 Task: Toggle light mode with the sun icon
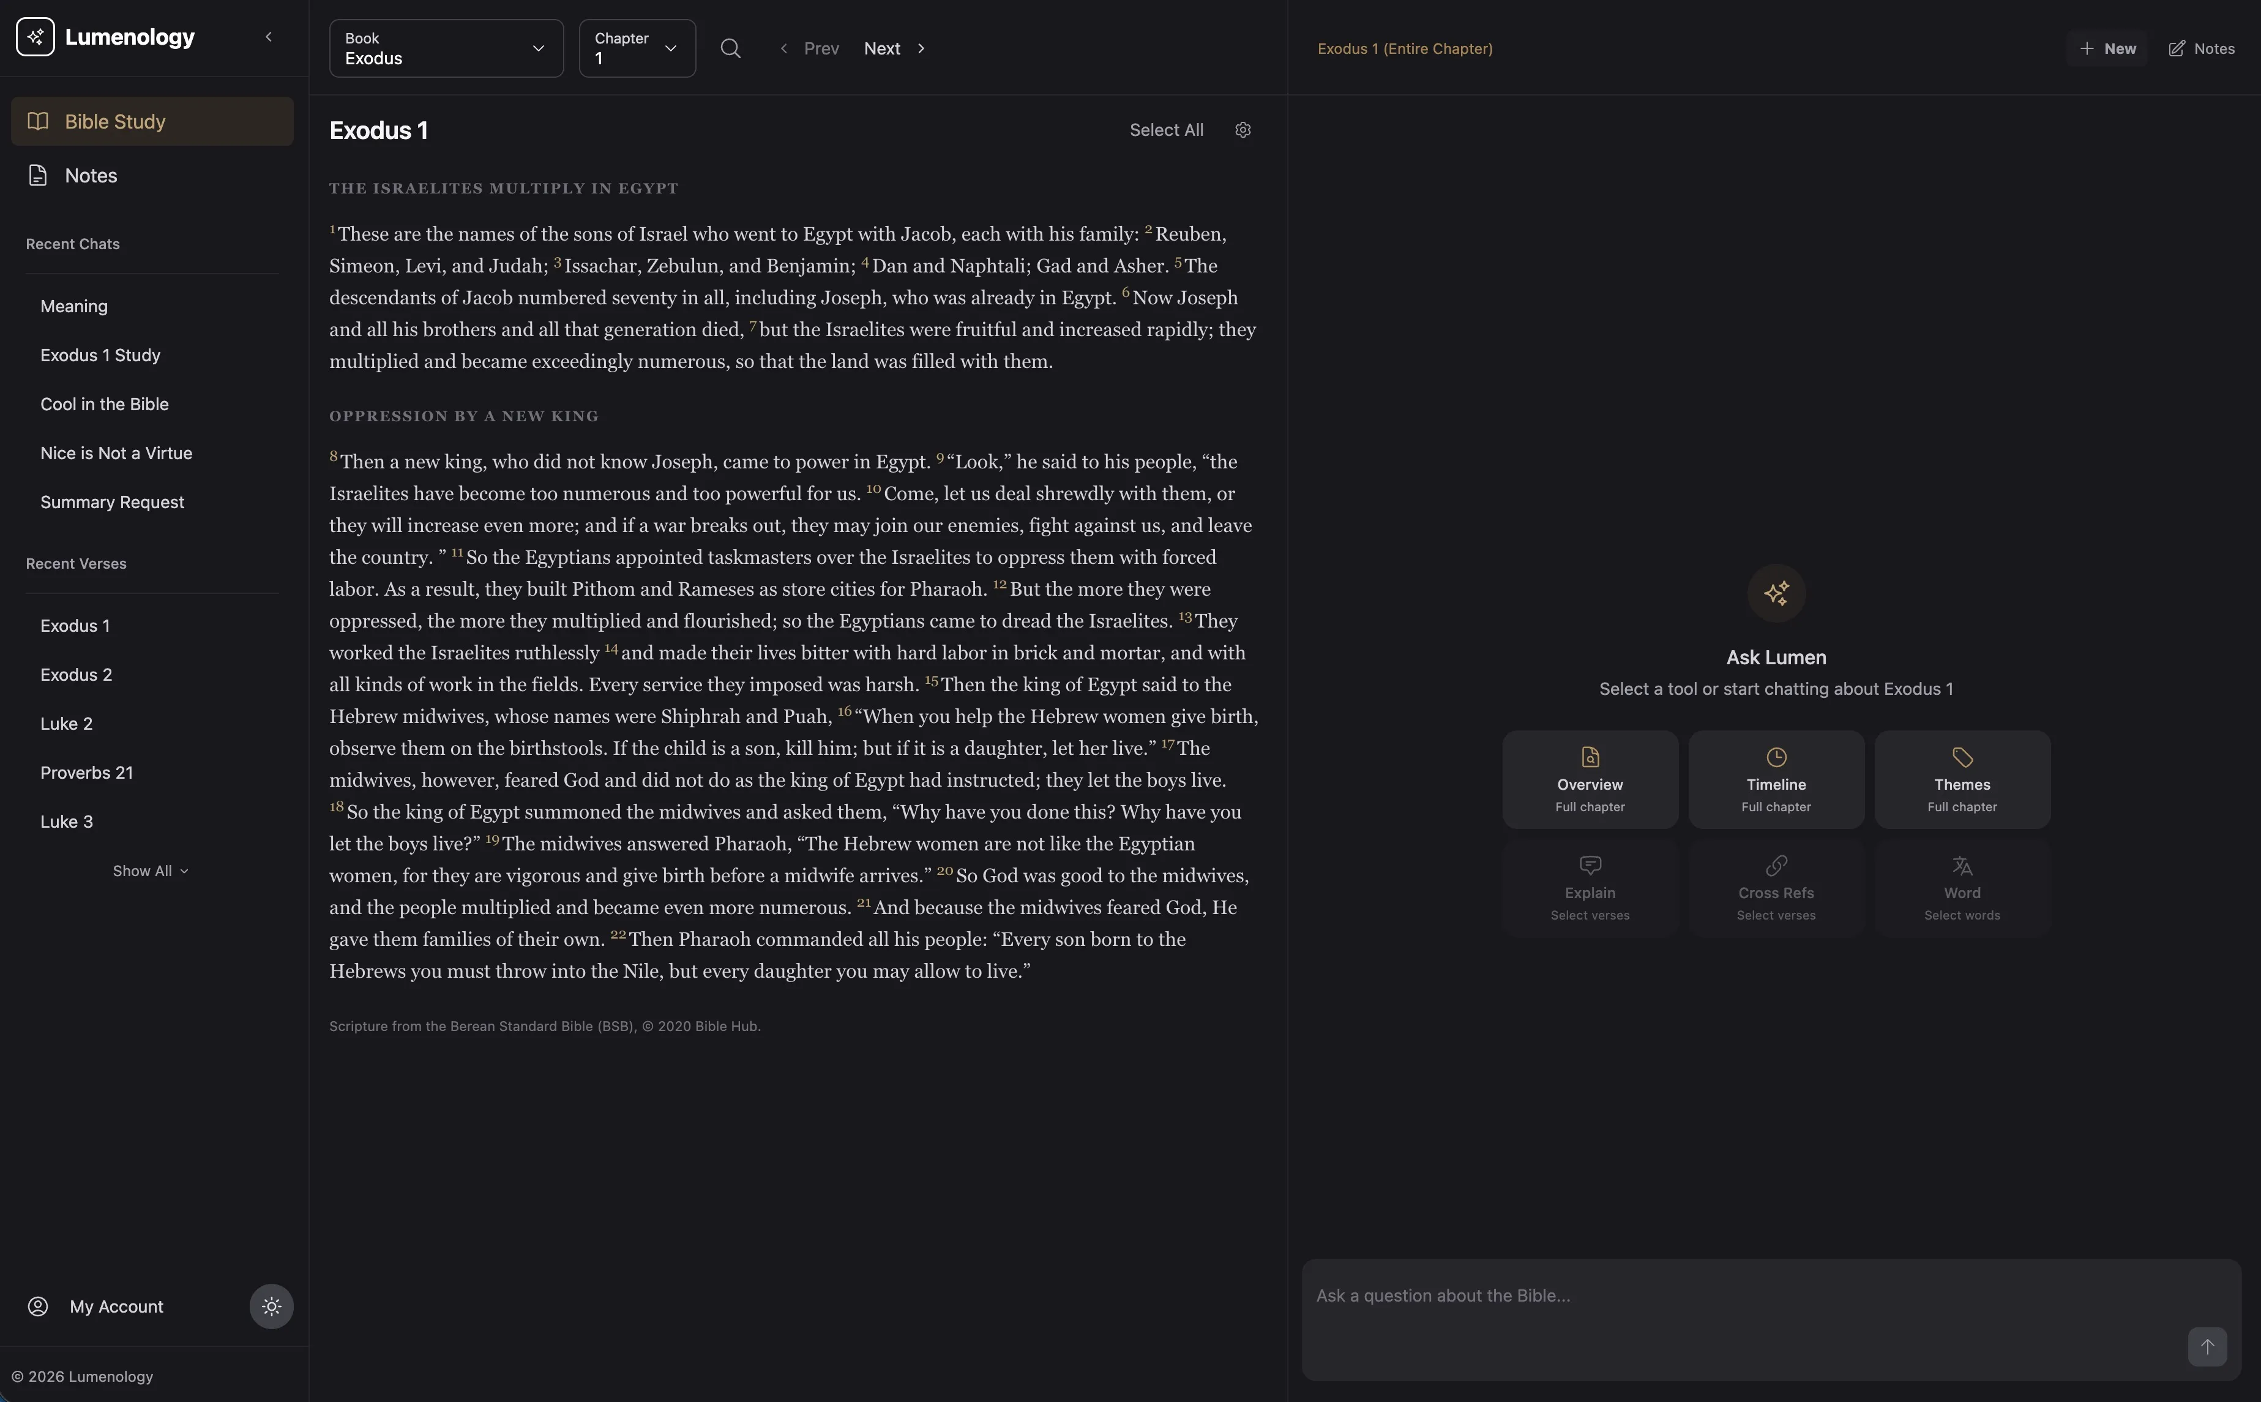pos(270,1306)
